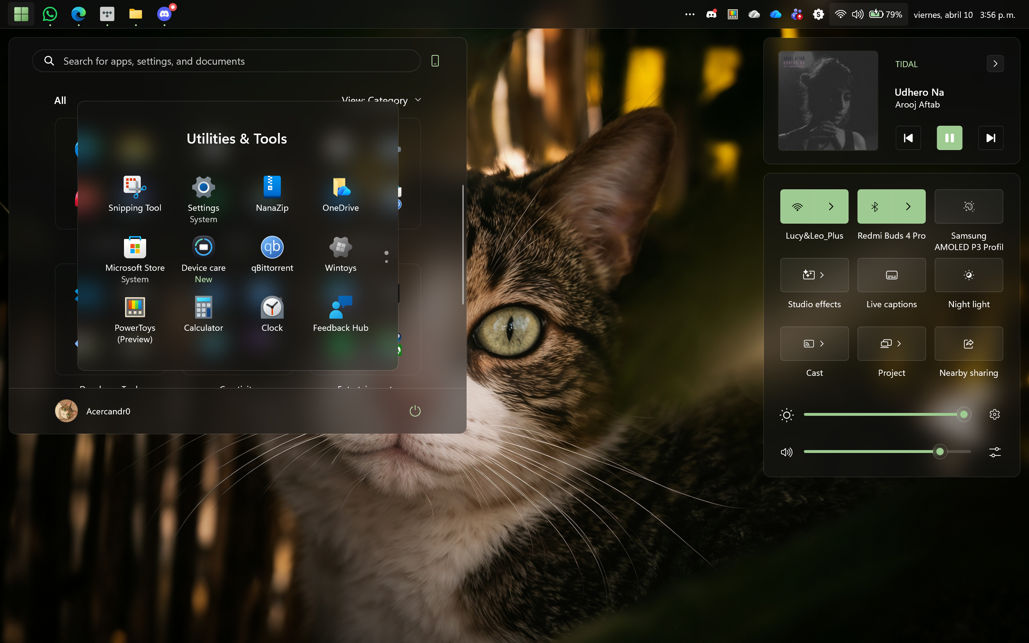
Task: Open OneDrive in Utilities & Tools
Action: pos(340,194)
